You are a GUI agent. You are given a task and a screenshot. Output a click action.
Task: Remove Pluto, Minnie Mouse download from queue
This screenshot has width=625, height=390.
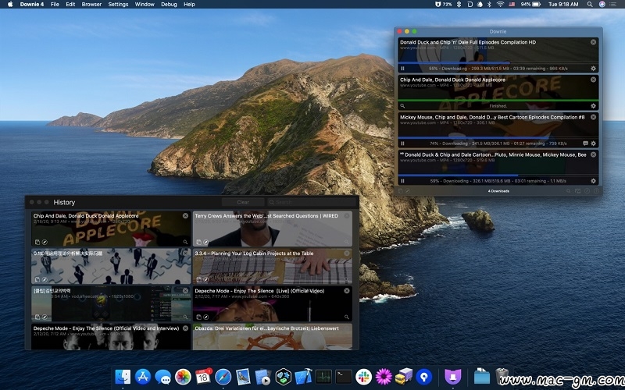tap(593, 154)
